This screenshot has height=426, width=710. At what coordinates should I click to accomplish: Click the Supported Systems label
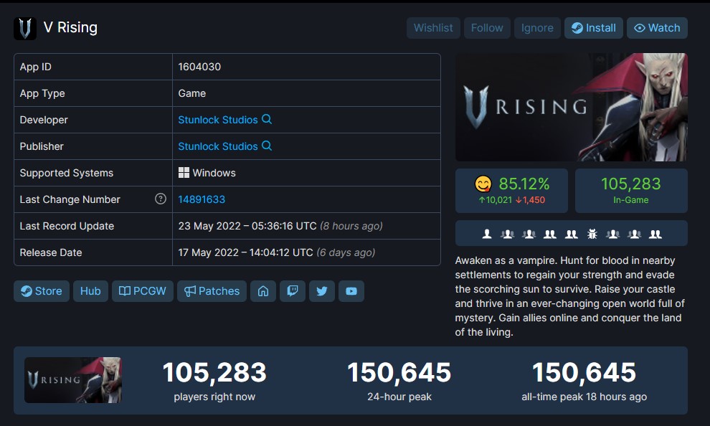pos(67,173)
